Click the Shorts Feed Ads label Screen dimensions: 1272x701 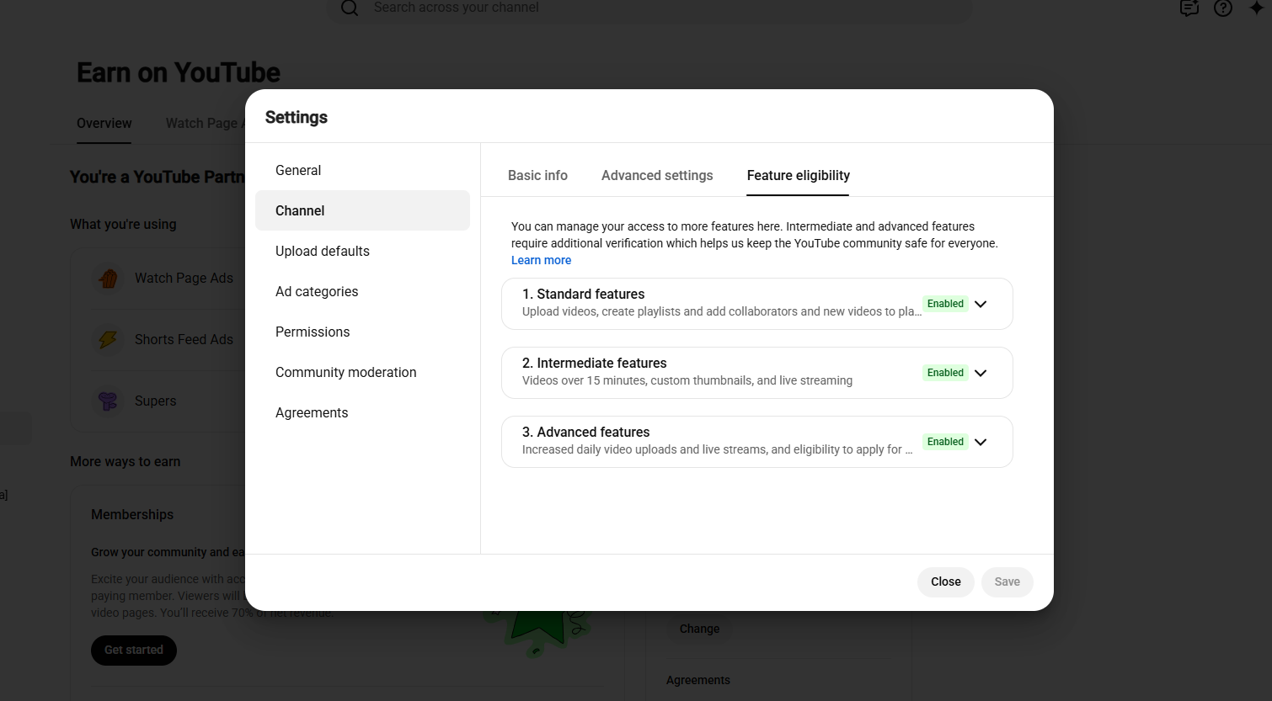[x=184, y=339]
